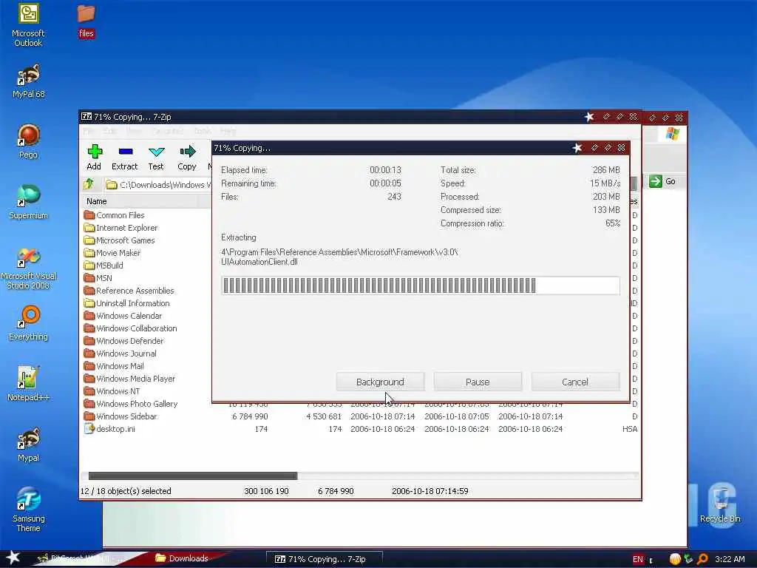Click the 300 106 190 status bar value
The image size is (757, 568).
(266, 491)
